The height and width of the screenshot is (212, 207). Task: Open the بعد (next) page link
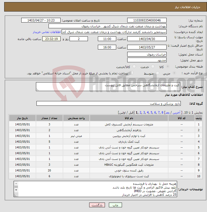(167, 113)
